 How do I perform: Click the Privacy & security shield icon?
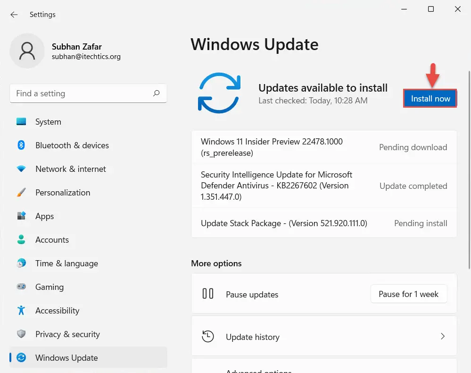[21, 334]
